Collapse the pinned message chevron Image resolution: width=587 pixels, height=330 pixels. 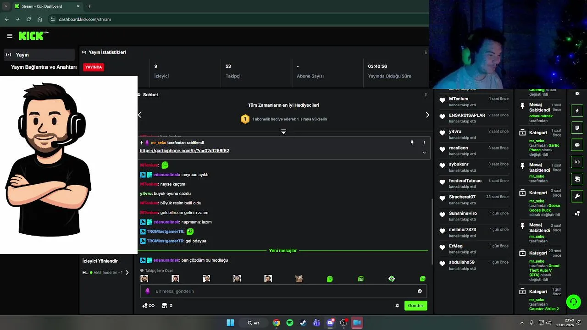tap(424, 152)
